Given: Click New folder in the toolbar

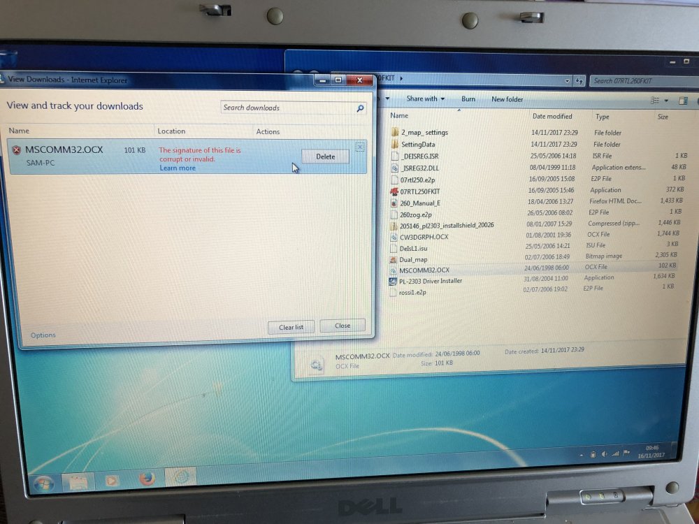Looking at the screenshot, I should tap(507, 99).
